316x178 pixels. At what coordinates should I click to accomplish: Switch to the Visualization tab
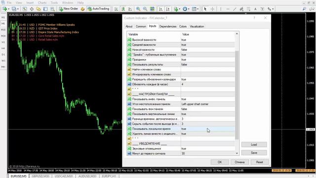[x=197, y=26]
